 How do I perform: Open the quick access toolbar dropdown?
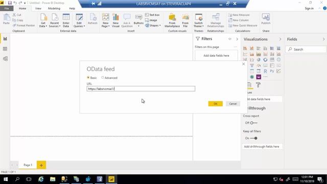tap(25, 3)
